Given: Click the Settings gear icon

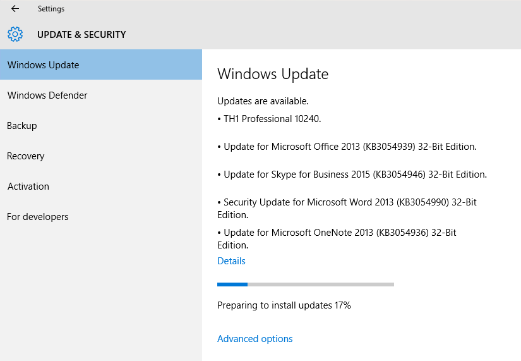Looking at the screenshot, I should click(15, 34).
